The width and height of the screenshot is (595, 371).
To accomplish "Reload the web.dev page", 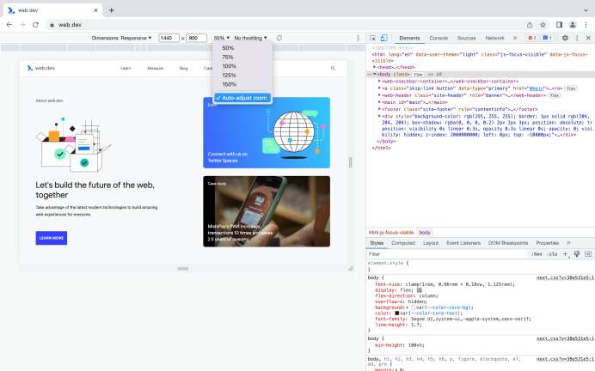I will tap(35, 25).
